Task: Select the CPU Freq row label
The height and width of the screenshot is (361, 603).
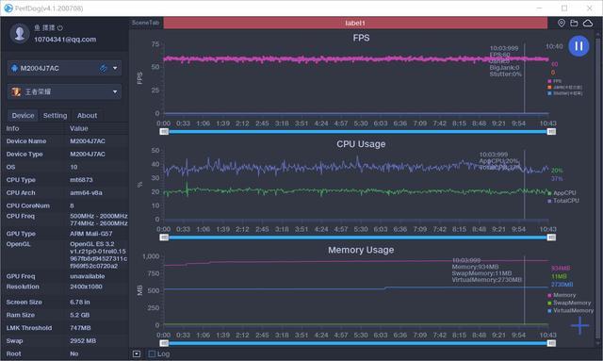Action: pyautogui.click(x=21, y=216)
